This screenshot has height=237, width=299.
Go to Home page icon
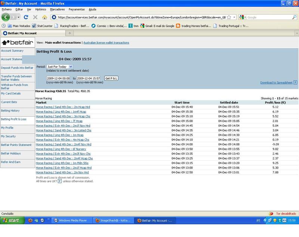[44, 17]
